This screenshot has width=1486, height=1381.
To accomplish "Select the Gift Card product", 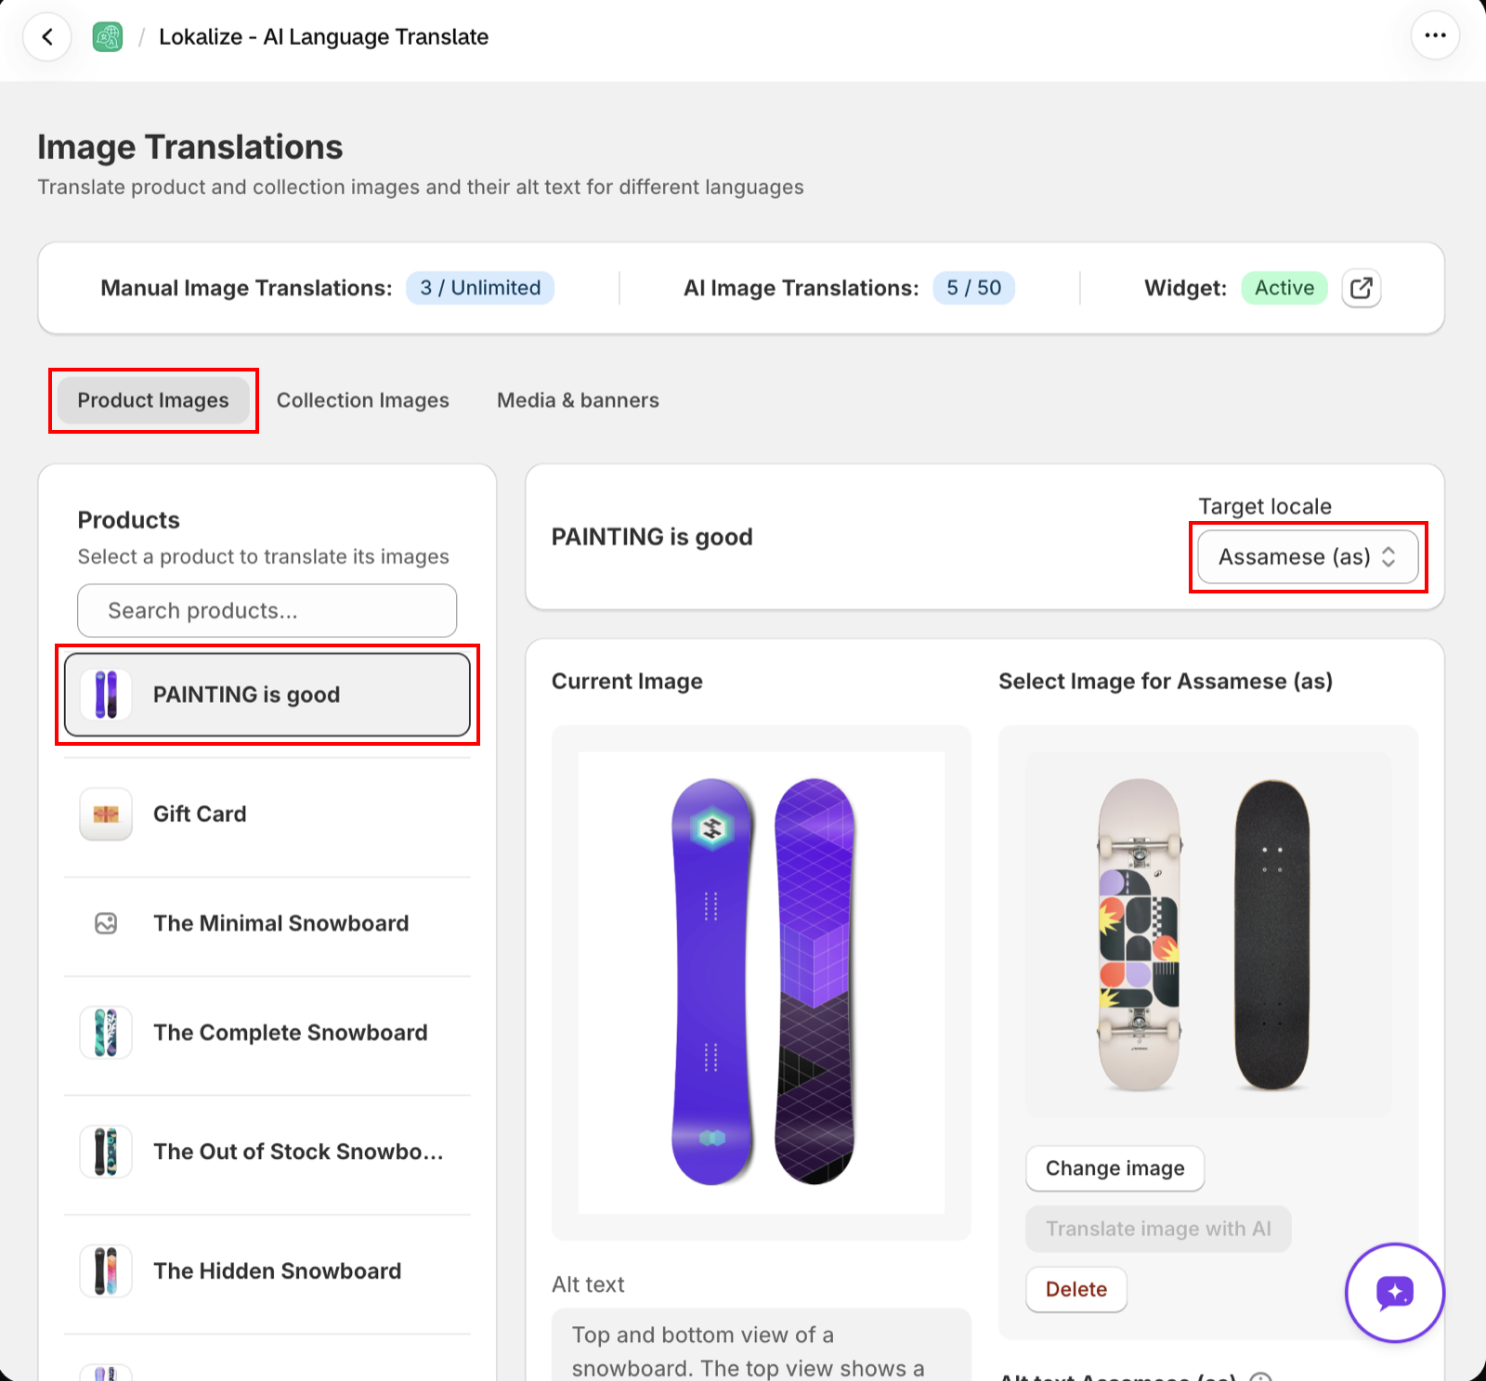I will 267,814.
